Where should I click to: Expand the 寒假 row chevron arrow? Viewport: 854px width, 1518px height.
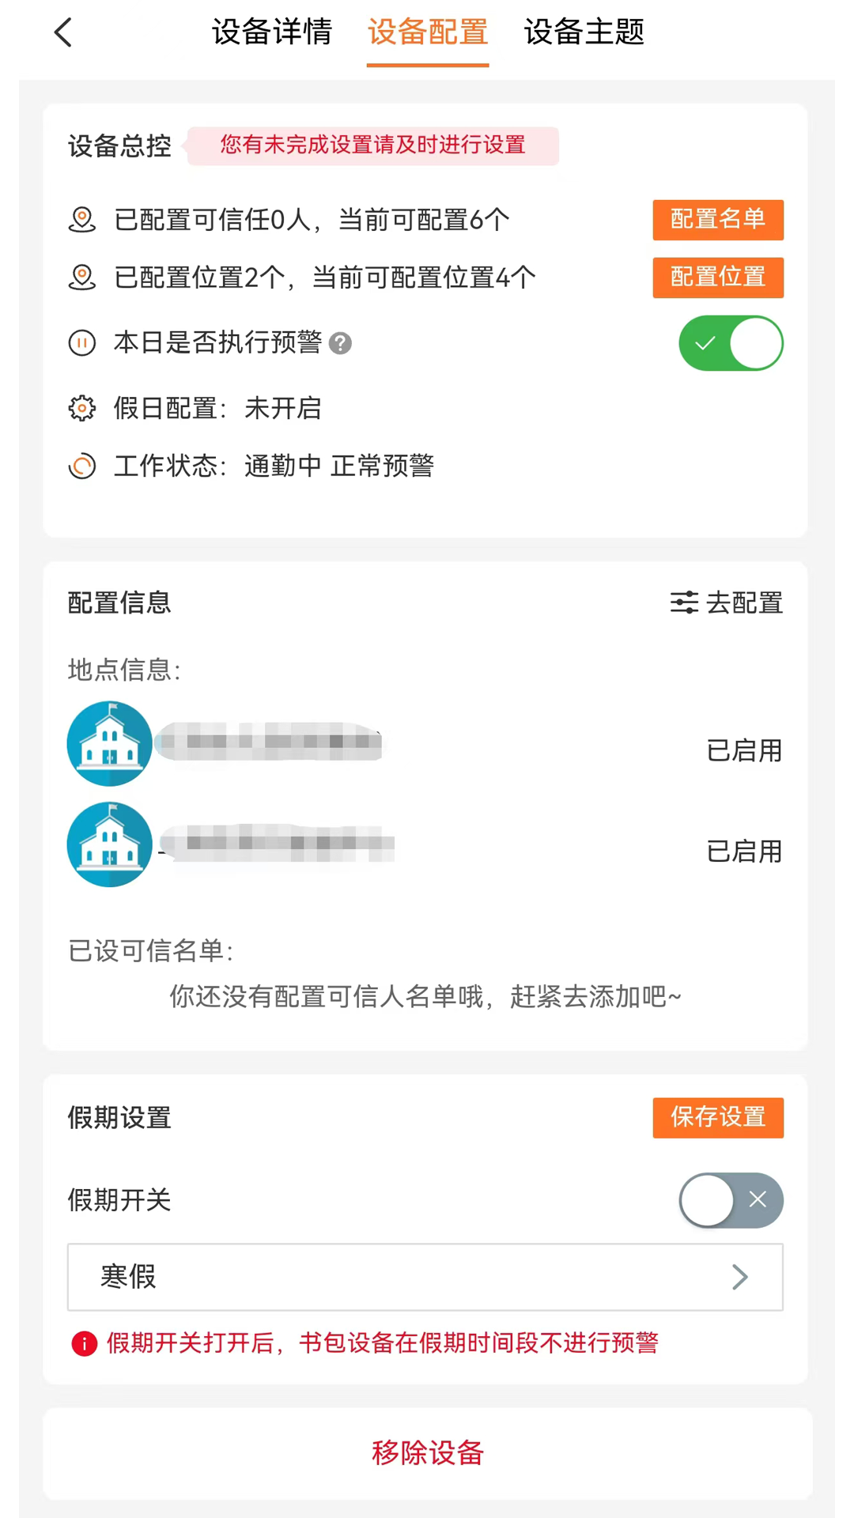point(740,1277)
